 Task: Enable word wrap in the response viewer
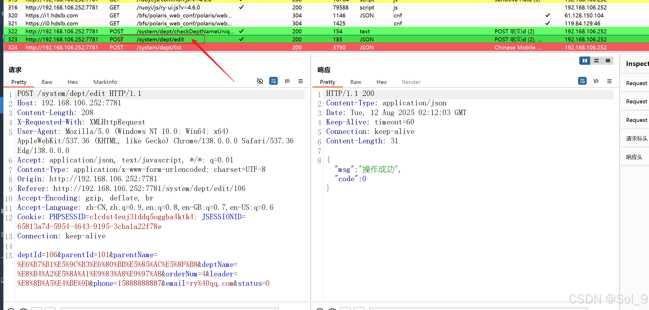582,81
